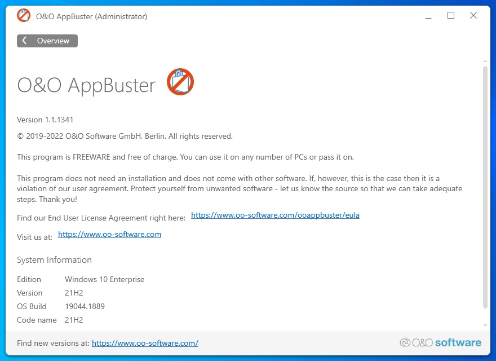
Task: Go back with the Overview button
Action: 47,41
